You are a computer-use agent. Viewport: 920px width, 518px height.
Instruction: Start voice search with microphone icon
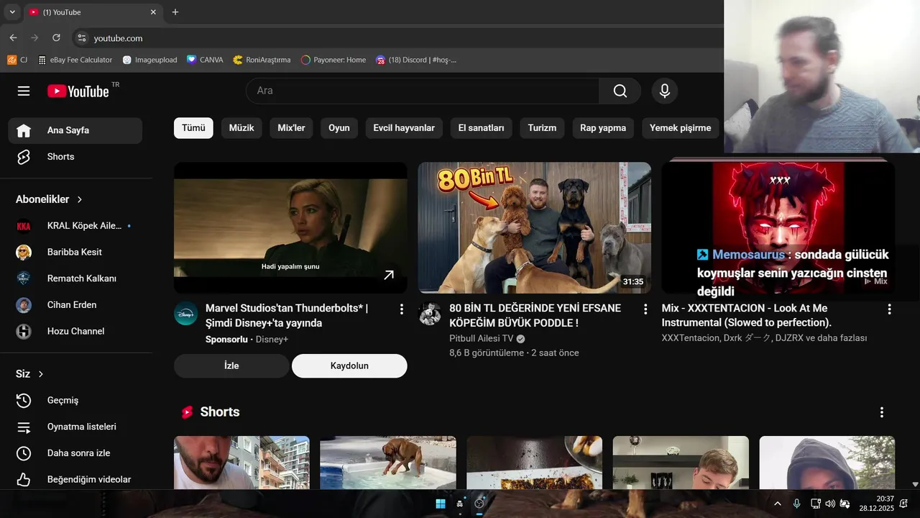coord(665,91)
